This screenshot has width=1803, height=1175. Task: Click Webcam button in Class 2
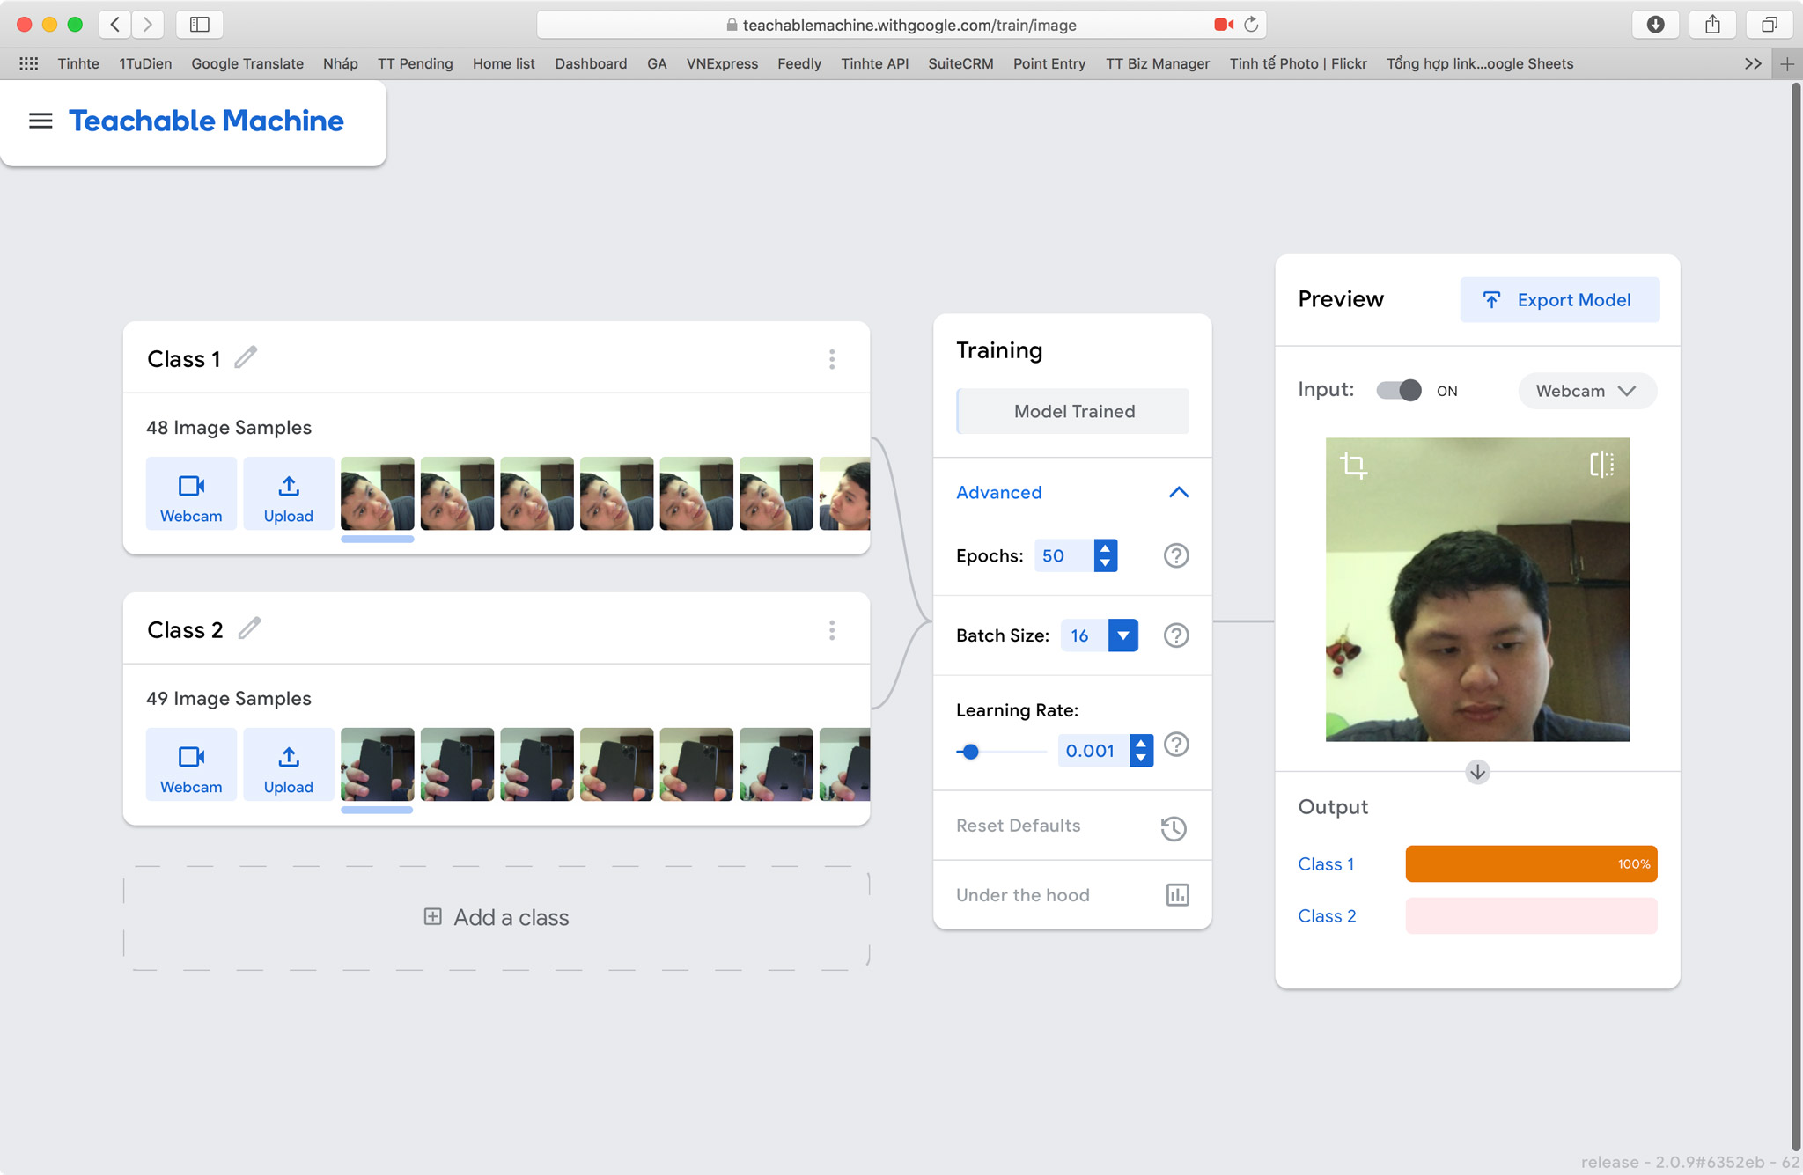tap(191, 765)
